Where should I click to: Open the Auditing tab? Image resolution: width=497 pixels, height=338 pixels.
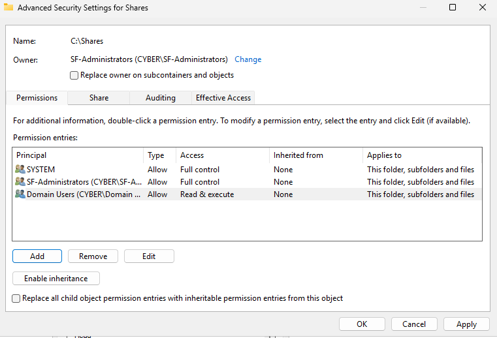coord(161,98)
